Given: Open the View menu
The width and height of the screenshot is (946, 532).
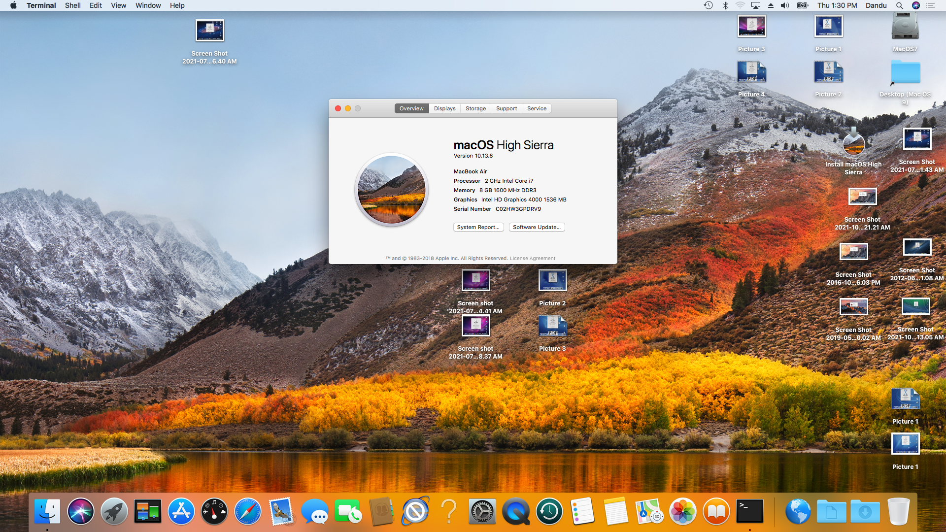Looking at the screenshot, I should 118,5.
